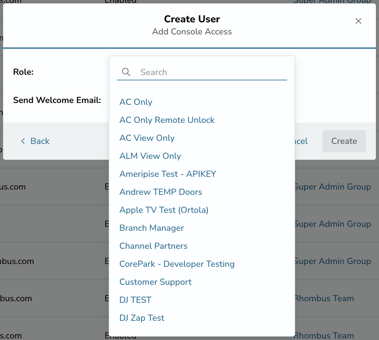Select the DJ TEST role

pyautogui.click(x=135, y=300)
